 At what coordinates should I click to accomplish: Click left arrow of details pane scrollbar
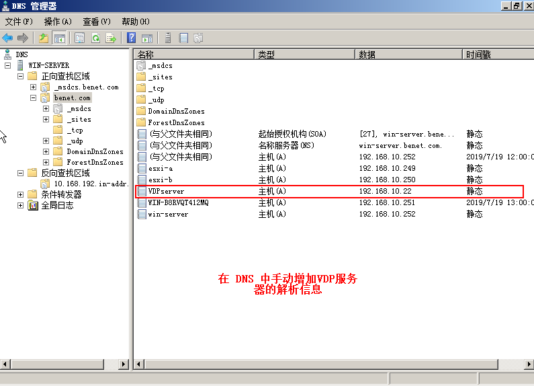click(x=138, y=364)
